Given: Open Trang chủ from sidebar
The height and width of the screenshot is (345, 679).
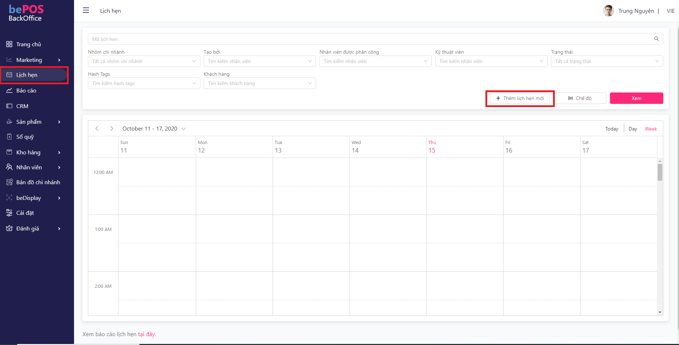Looking at the screenshot, I should click(28, 44).
